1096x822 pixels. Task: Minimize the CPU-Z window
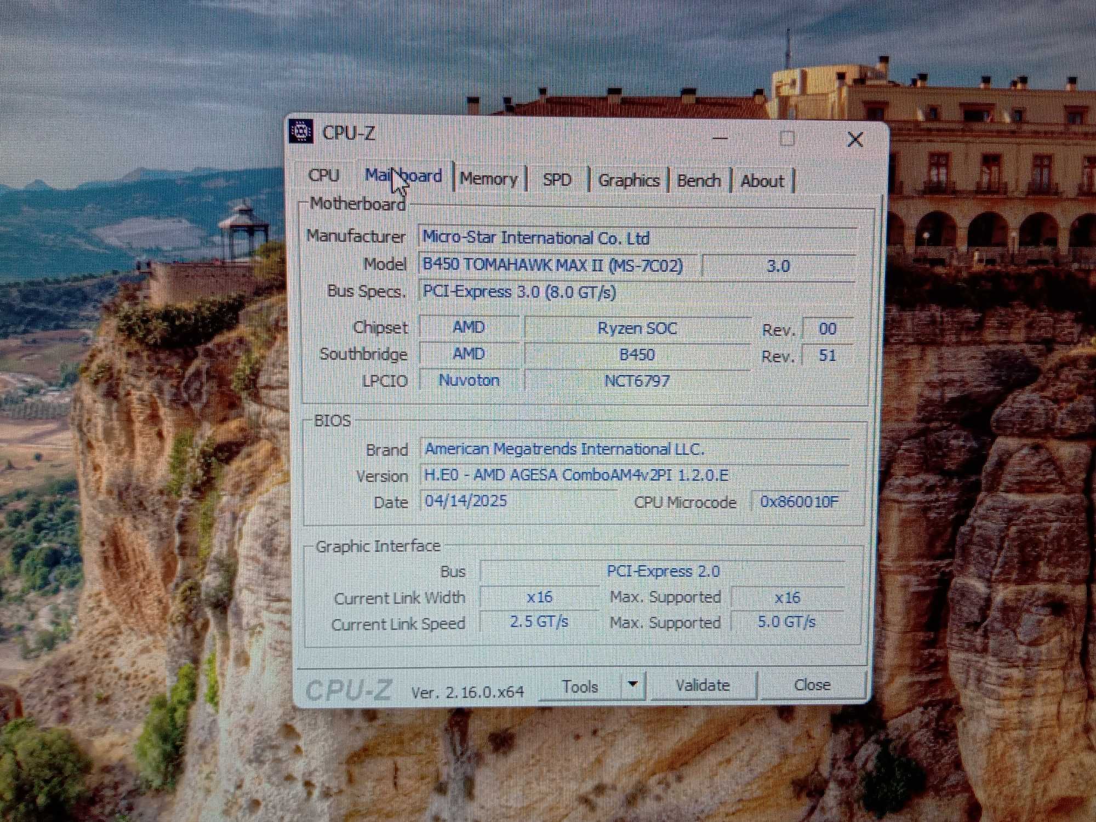point(720,138)
